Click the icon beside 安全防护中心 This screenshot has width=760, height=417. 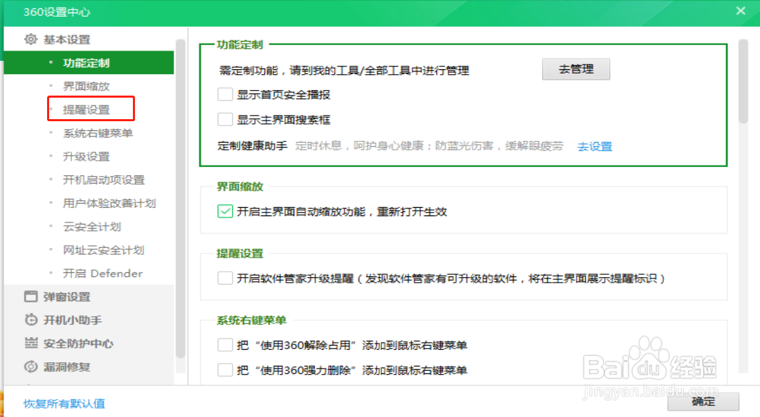tap(30, 344)
